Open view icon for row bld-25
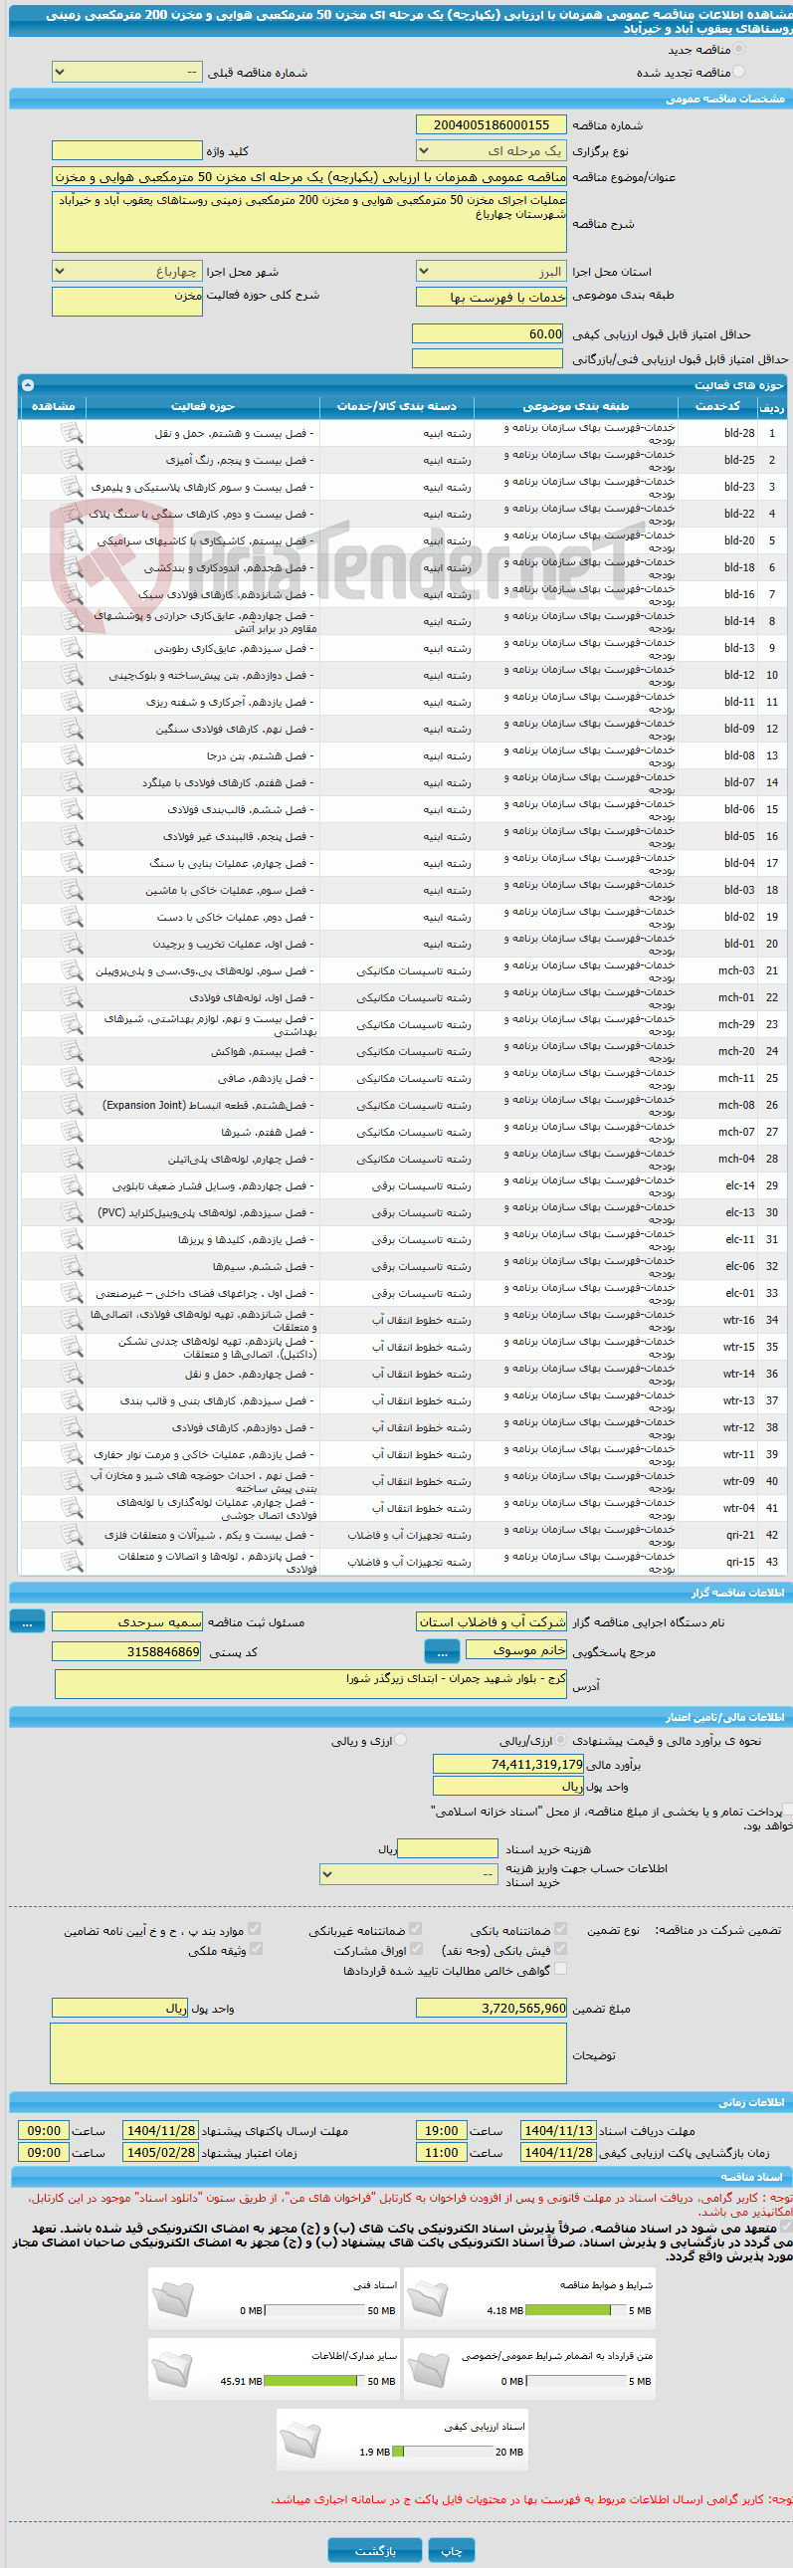This screenshot has width=793, height=2568. click(x=71, y=460)
